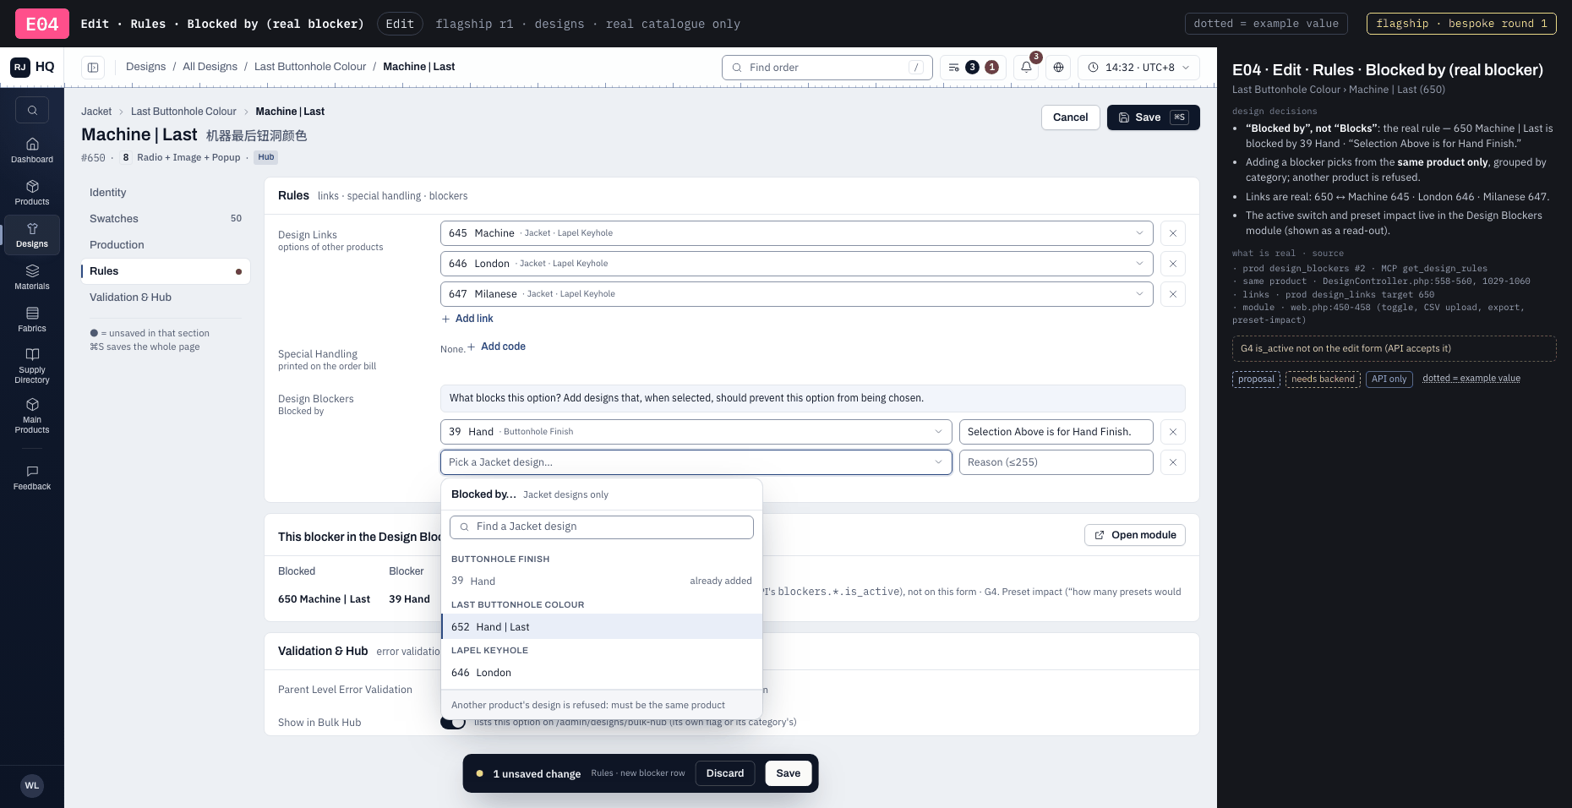This screenshot has height=808, width=1572.
Task: Open Supply Directory in sidebar
Action: pyautogui.click(x=32, y=365)
